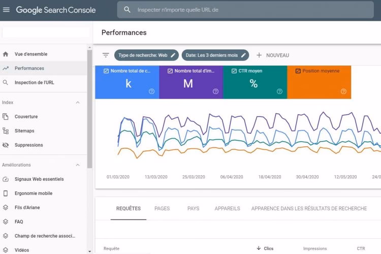Switch to the APPAREILS tab
Image resolution: width=381 pixels, height=254 pixels.
coord(227,209)
